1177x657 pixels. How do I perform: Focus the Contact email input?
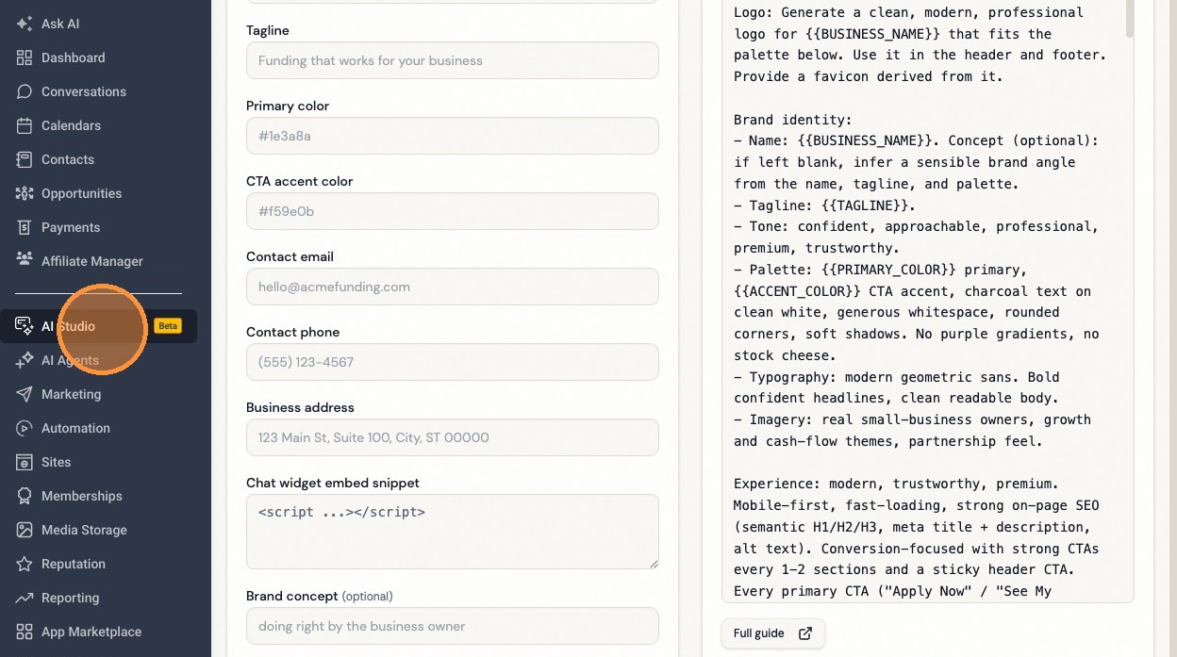tap(453, 287)
